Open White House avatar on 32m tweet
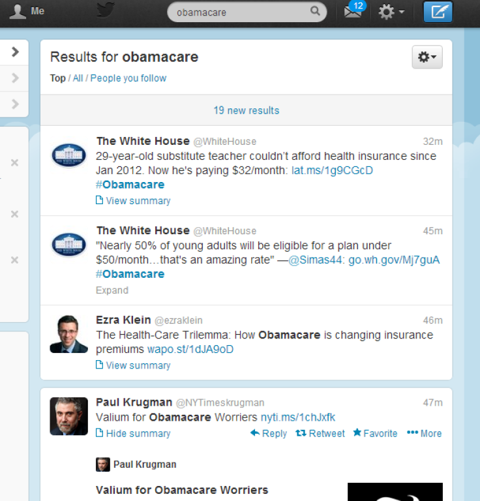The image size is (480, 501). tap(68, 155)
